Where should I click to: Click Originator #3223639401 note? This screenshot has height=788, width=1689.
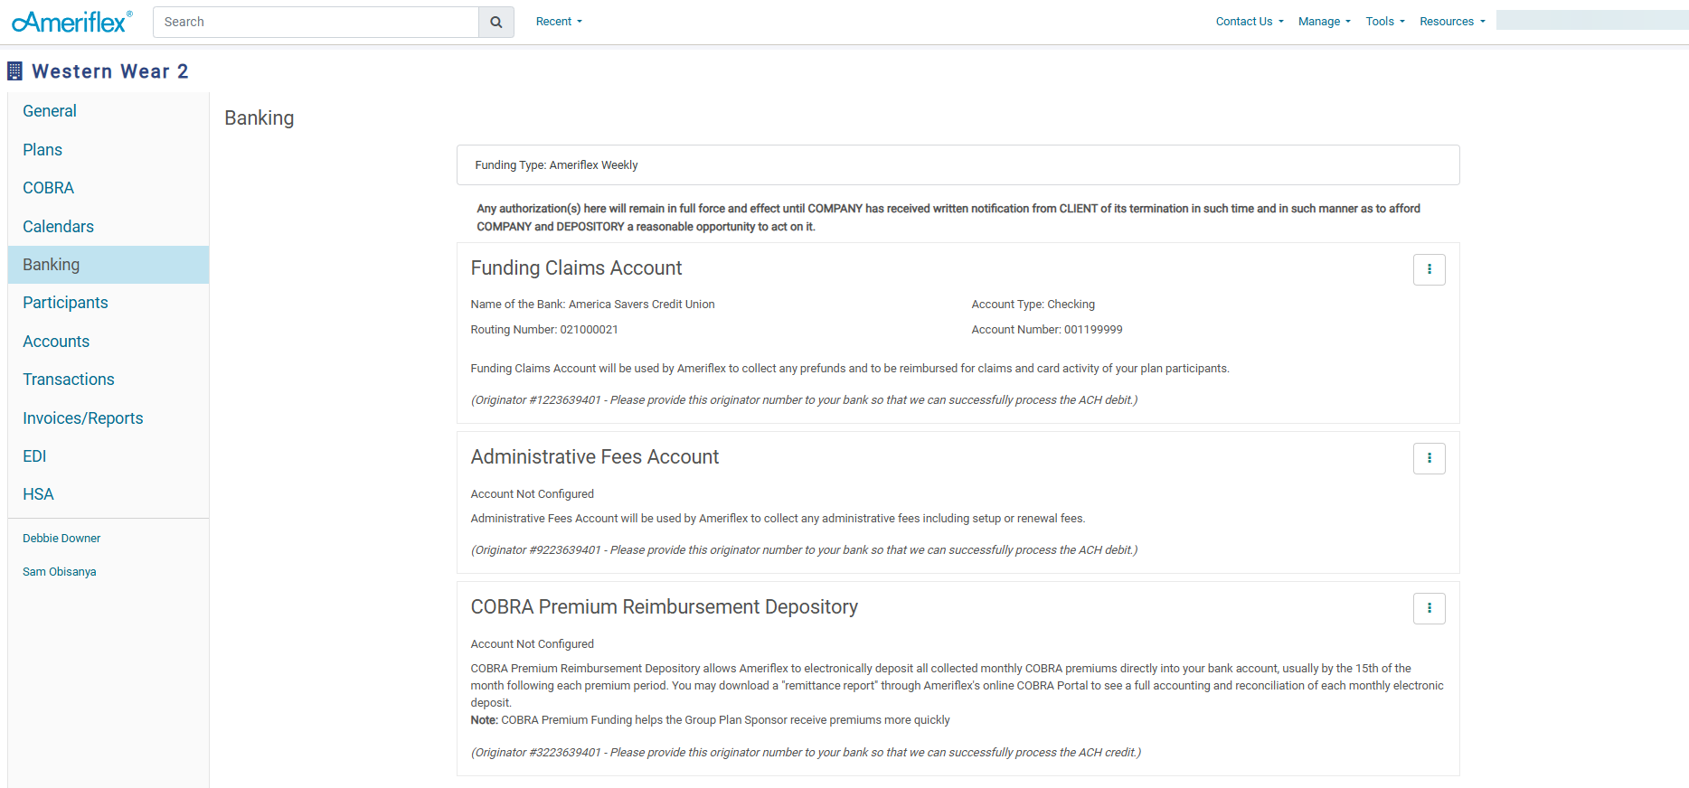click(x=806, y=753)
